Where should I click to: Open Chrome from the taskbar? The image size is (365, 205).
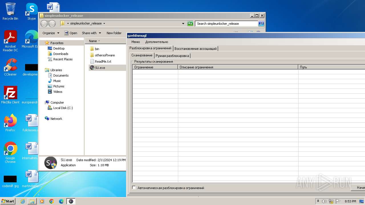52,201
